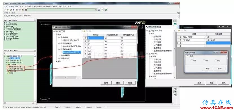Viewport: 234px width, 110px height.
Task: Click the delete X icon in transient thermal dialog
Action: point(87,31)
